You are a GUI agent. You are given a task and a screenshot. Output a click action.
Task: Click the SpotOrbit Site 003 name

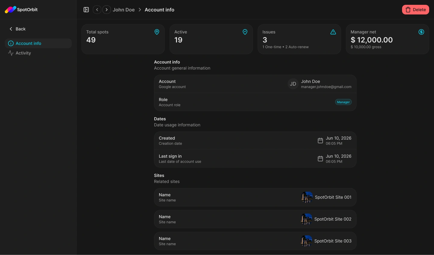click(333, 241)
